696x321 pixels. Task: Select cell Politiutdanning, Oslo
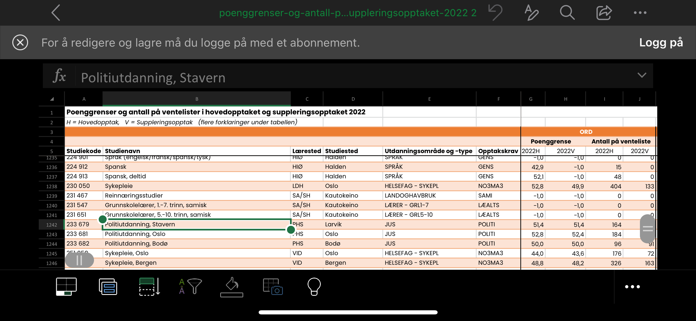pos(197,234)
